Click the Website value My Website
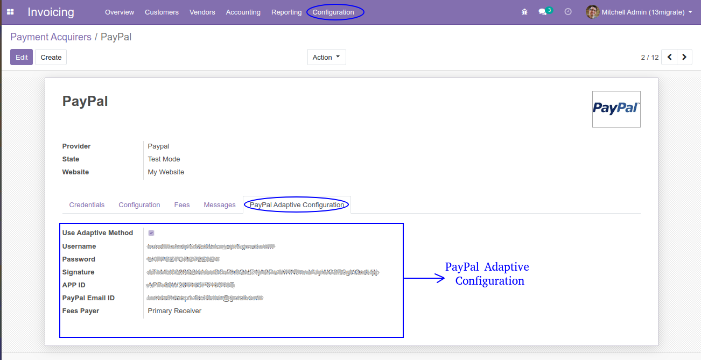The width and height of the screenshot is (701, 360). coord(166,172)
